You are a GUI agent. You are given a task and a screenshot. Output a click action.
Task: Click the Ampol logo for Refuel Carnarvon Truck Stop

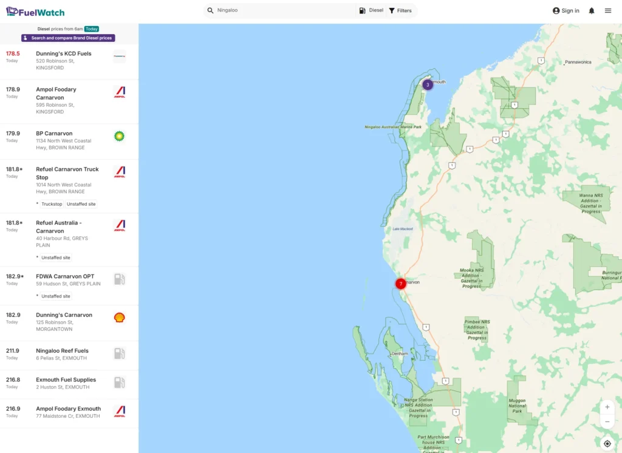[x=119, y=172]
